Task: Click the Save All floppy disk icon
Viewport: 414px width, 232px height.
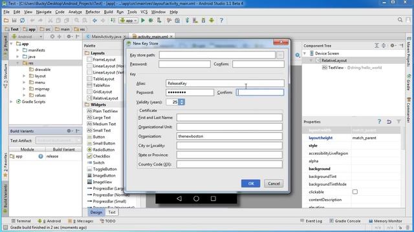Action: [x=14, y=20]
